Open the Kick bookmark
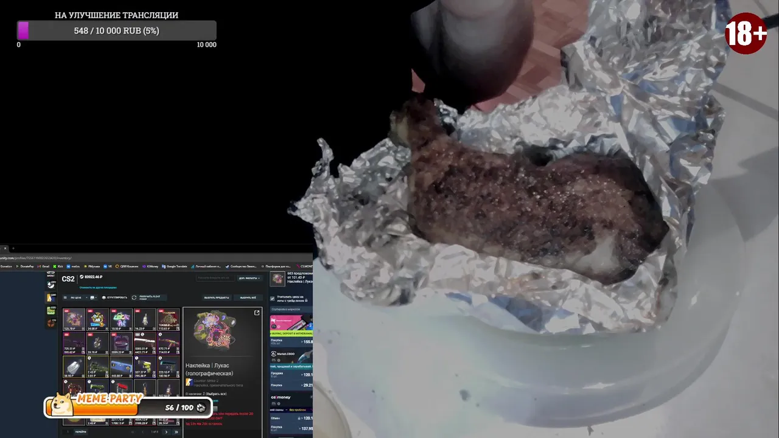The width and height of the screenshot is (779, 438). click(x=58, y=266)
